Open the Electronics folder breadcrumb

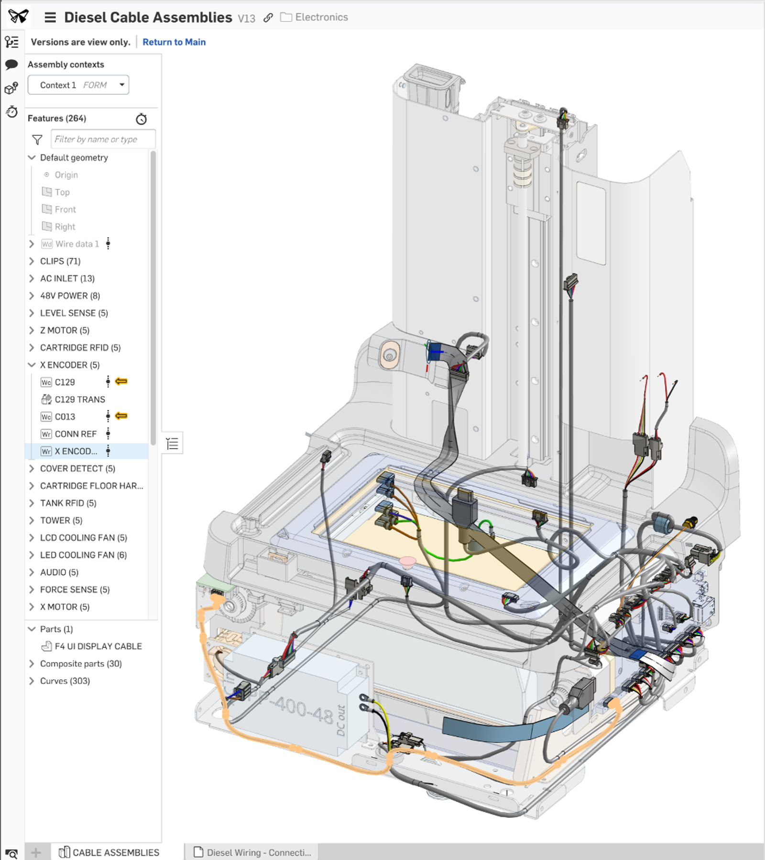coord(315,17)
